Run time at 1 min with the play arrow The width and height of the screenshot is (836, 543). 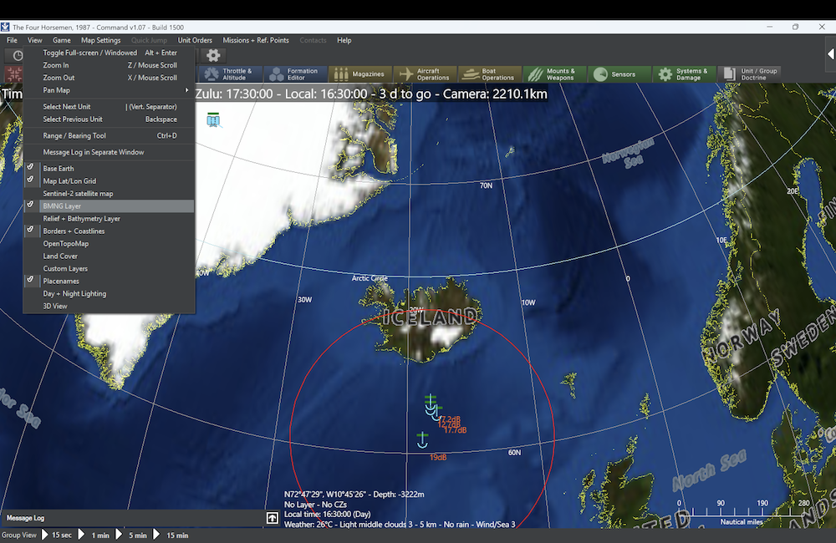click(x=81, y=535)
